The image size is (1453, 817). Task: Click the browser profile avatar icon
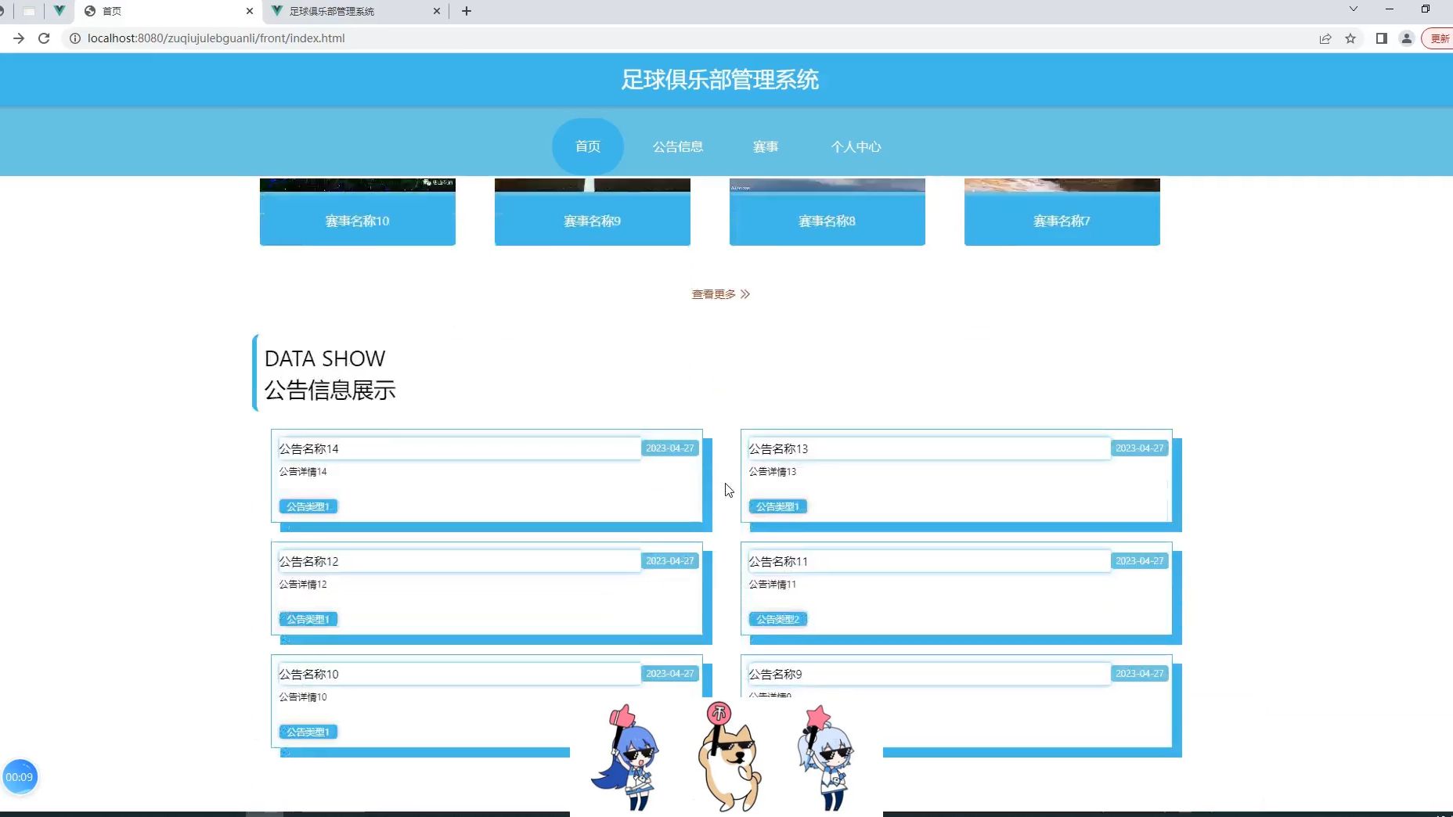(x=1407, y=38)
